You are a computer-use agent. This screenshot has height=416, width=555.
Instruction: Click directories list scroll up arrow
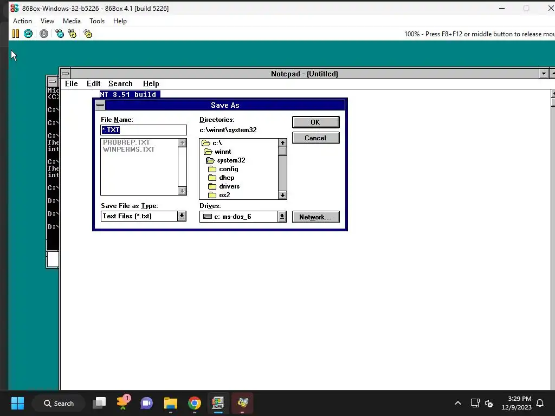[282, 143]
